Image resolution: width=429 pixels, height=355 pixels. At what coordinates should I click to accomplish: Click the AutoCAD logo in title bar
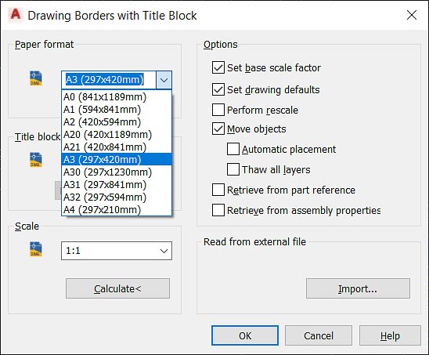[x=16, y=15]
